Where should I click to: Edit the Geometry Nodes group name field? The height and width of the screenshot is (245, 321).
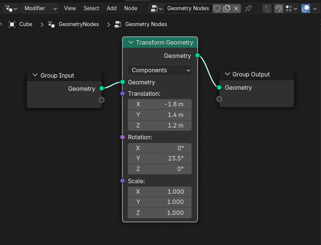point(188,9)
